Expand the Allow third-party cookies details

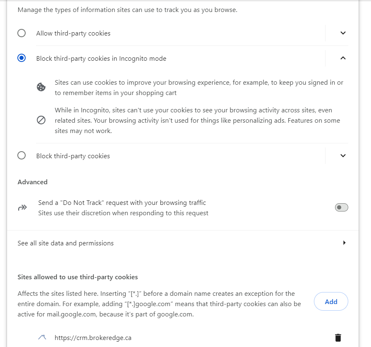click(x=342, y=33)
